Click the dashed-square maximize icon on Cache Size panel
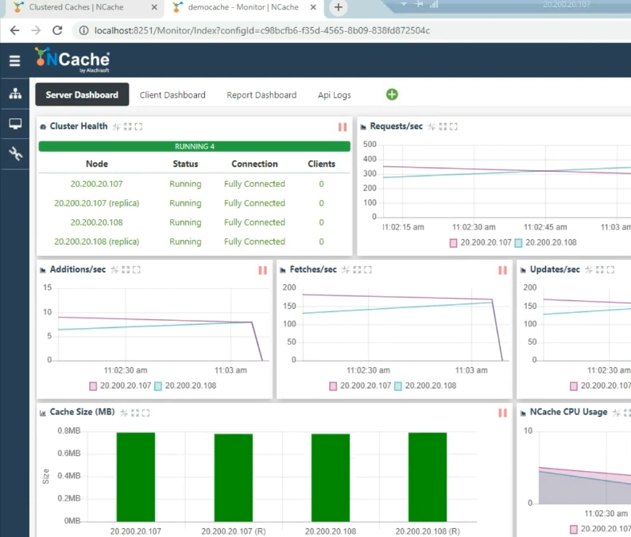631x537 pixels. 135,413
